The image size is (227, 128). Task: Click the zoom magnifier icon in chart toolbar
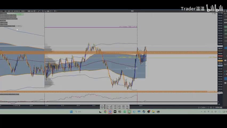tap(43, 11)
